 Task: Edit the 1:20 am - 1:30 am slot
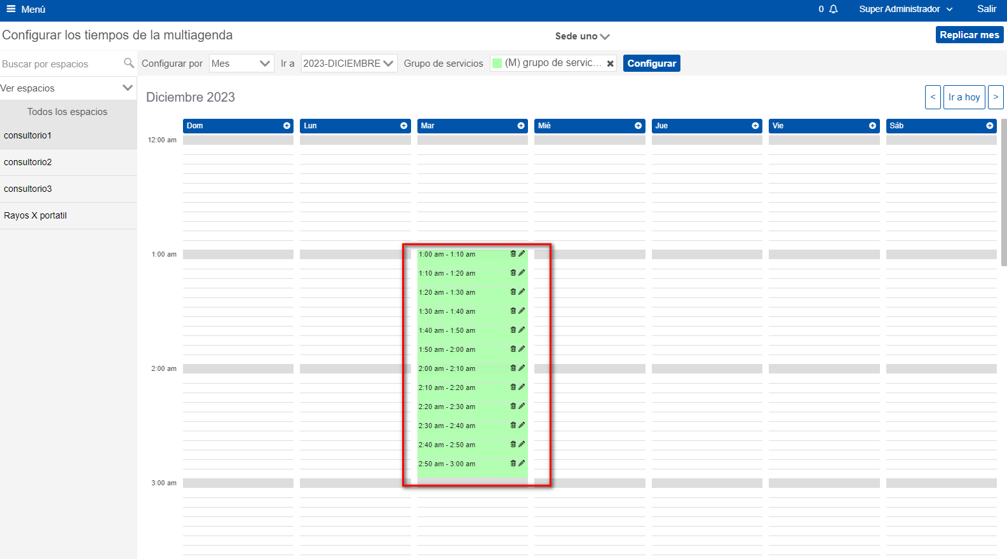coord(522,292)
